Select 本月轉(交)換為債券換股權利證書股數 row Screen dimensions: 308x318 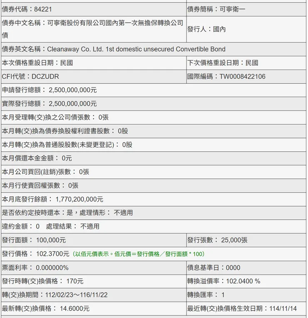click(154, 131)
